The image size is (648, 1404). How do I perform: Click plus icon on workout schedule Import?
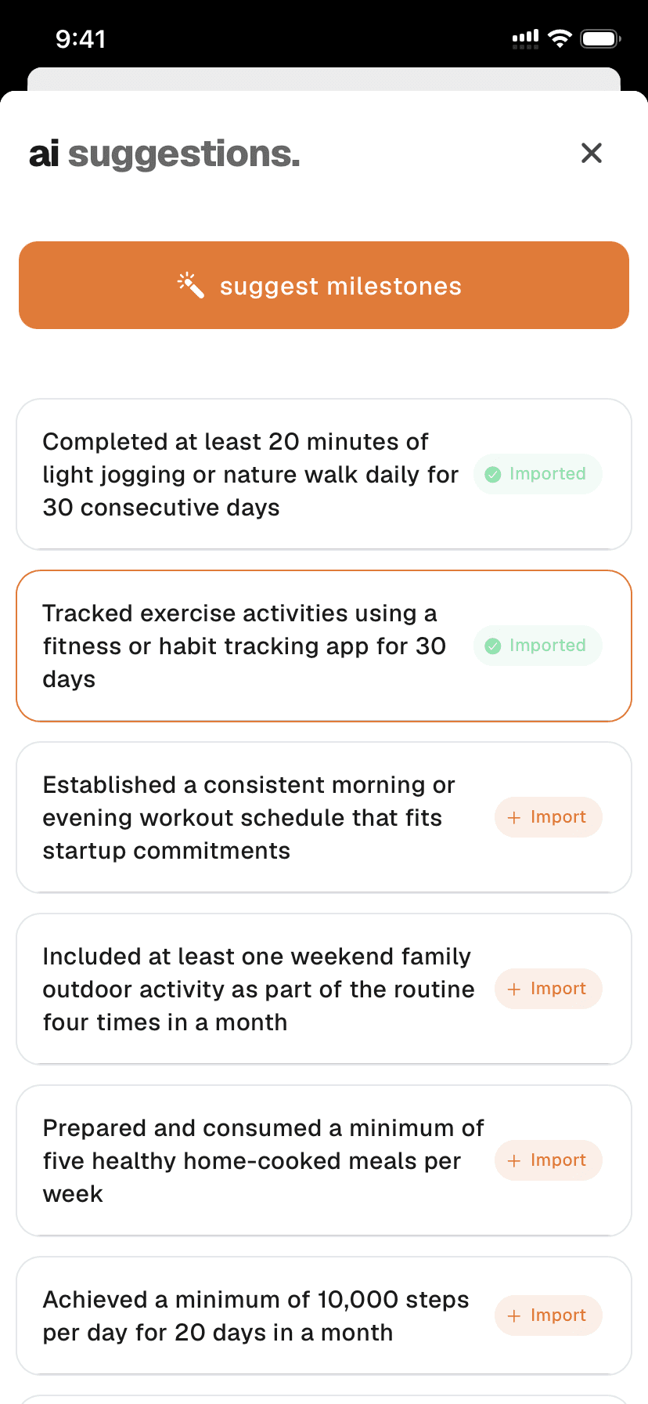514,818
